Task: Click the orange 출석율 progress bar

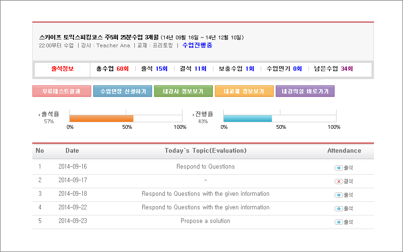Action: pyautogui.click(x=102, y=119)
